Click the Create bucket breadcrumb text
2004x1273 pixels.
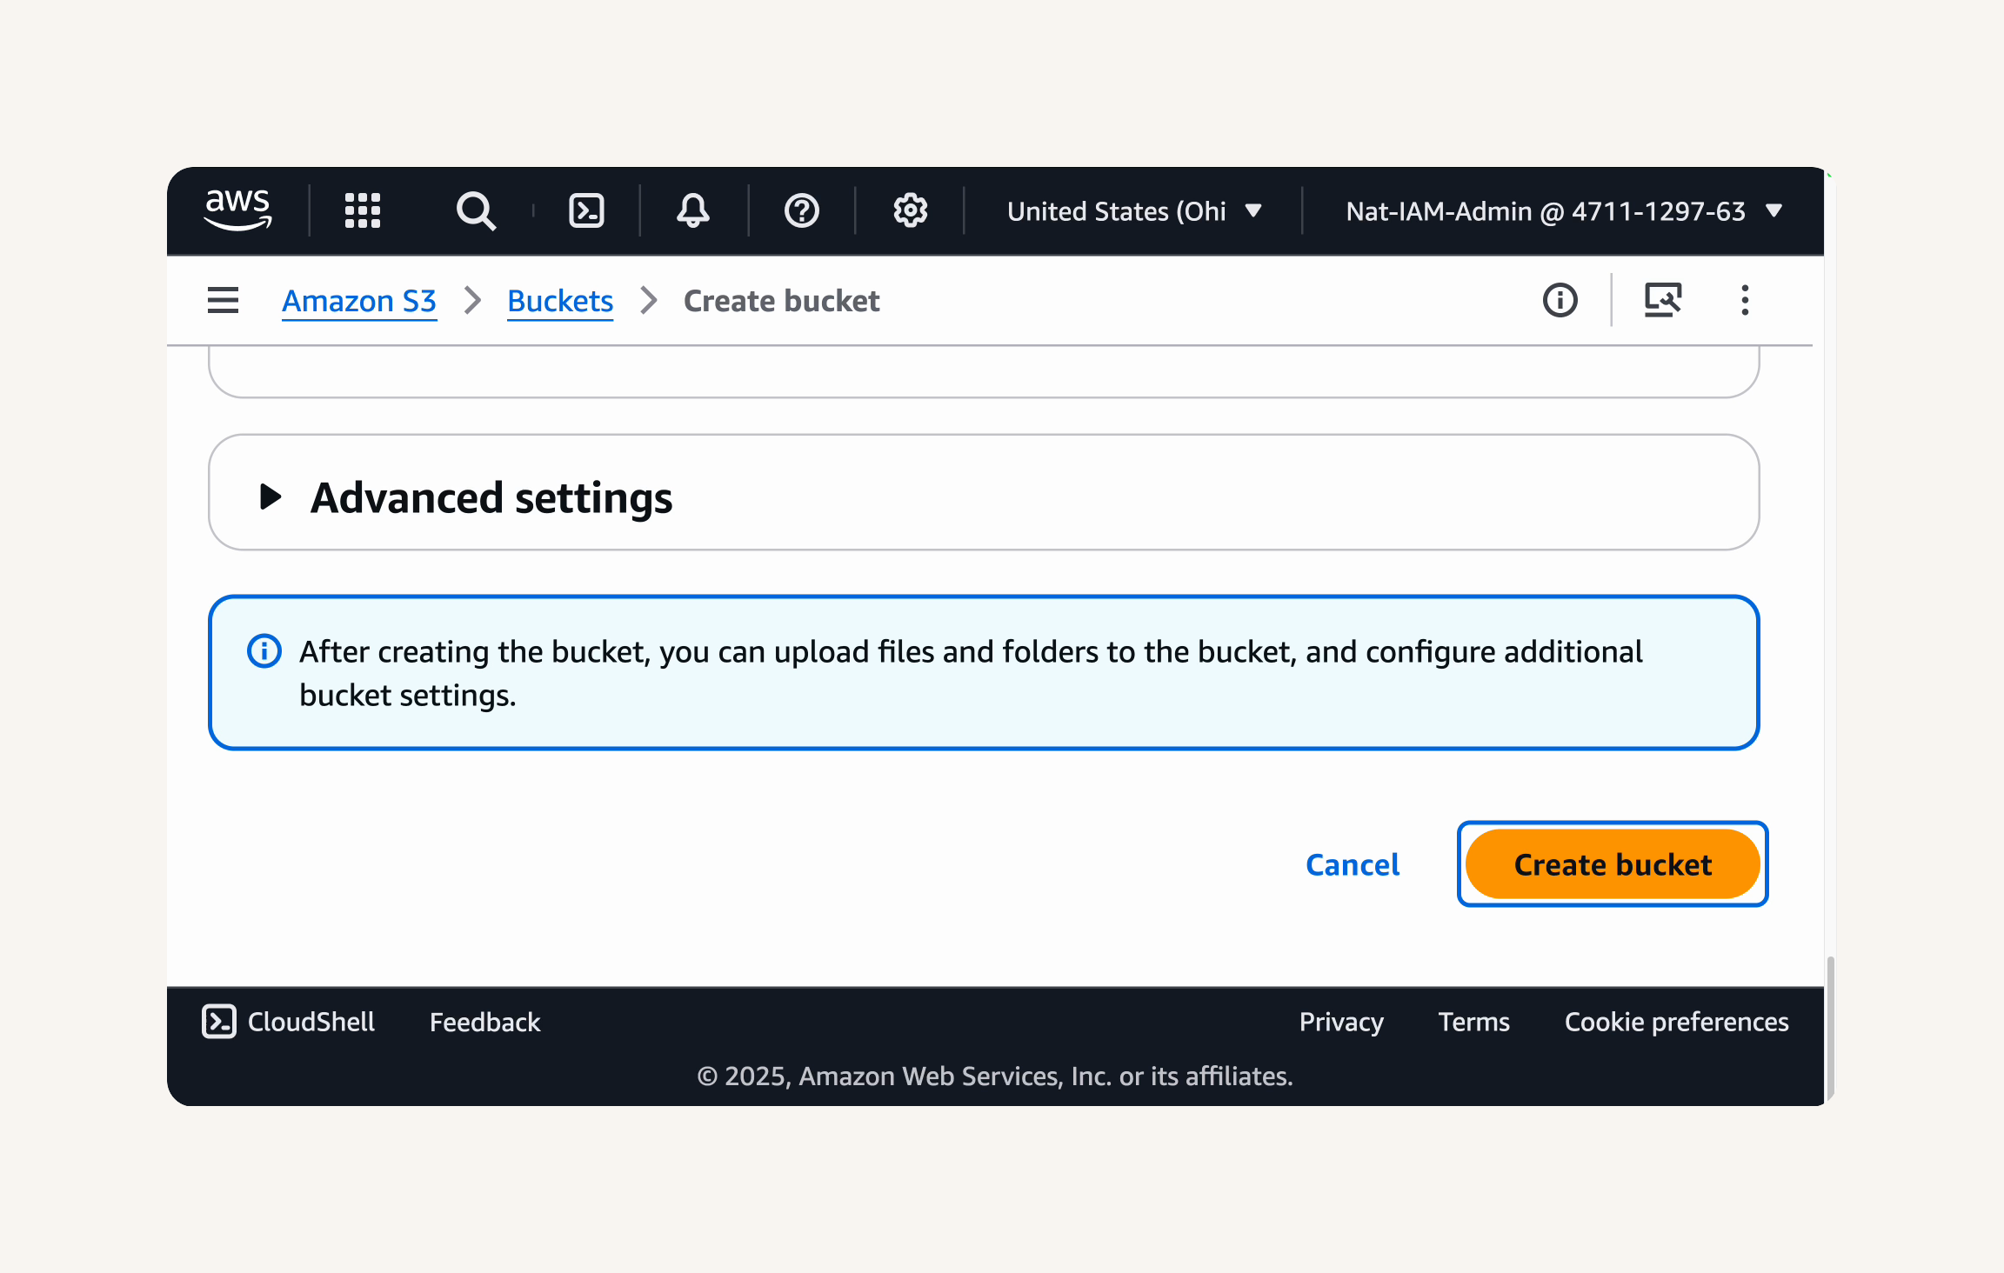(781, 301)
